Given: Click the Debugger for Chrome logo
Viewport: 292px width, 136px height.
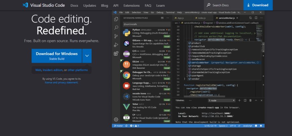Looking at the screenshot, I should (x=127, y=75).
